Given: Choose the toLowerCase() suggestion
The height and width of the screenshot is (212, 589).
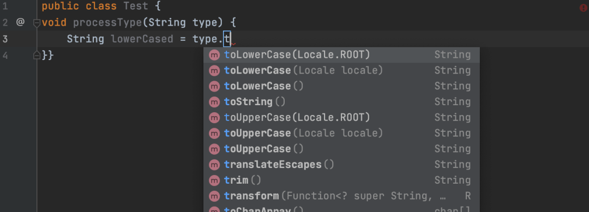Looking at the screenshot, I should pos(341,86).
